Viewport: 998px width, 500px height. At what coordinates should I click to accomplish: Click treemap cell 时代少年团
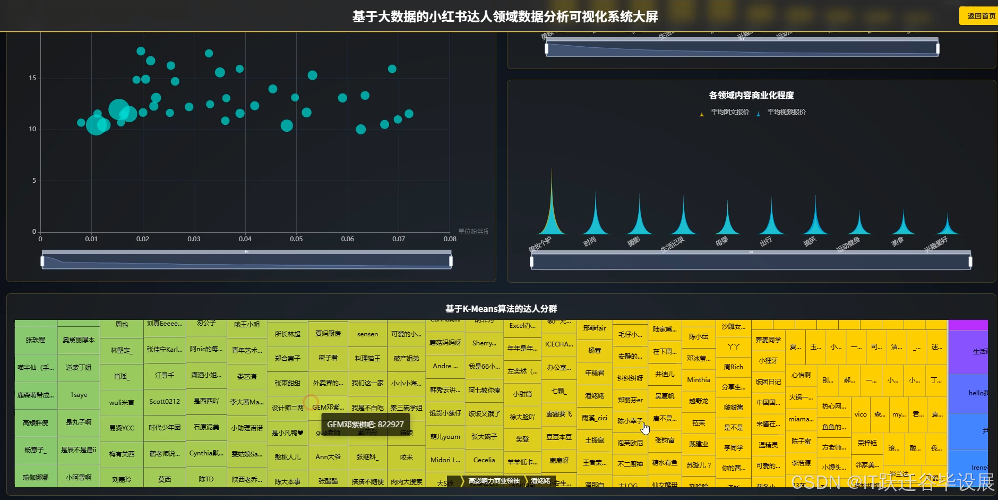point(165,428)
